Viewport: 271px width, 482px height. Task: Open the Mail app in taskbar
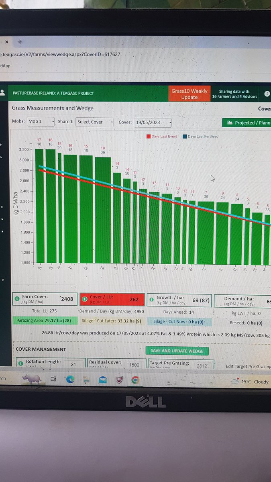[102, 380]
